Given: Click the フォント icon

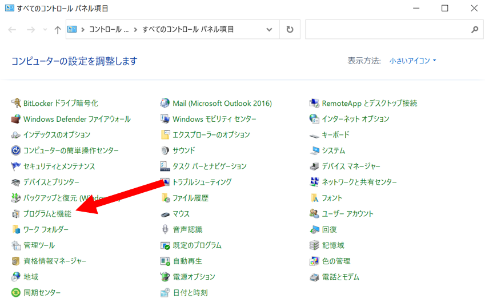Looking at the screenshot, I should pyautogui.click(x=314, y=198).
